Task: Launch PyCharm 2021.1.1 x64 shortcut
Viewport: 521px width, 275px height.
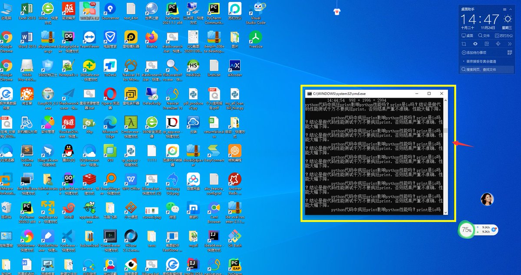Action: (x=172, y=13)
